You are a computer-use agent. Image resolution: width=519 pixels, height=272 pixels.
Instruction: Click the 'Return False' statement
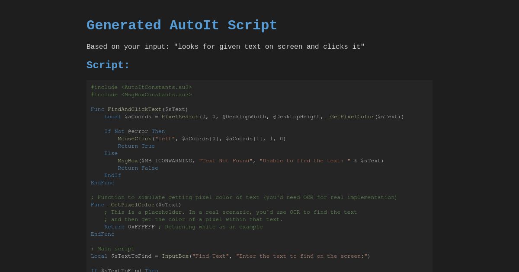point(138,168)
